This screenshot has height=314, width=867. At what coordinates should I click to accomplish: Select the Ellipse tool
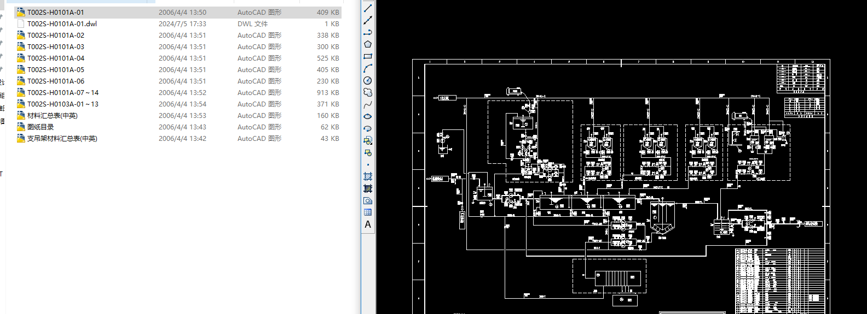pyautogui.click(x=368, y=116)
